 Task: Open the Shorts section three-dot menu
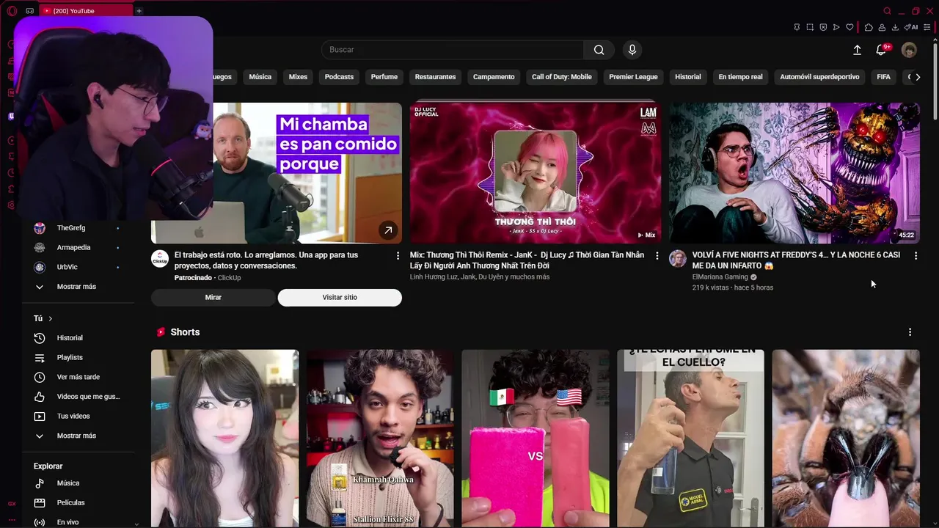pyautogui.click(x=910, y=332)
